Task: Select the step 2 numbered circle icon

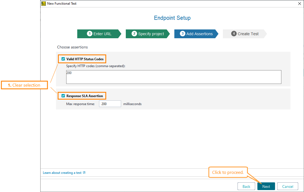Action: point(135,34)
